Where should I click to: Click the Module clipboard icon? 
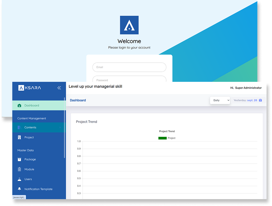click(x=19, y=169)
